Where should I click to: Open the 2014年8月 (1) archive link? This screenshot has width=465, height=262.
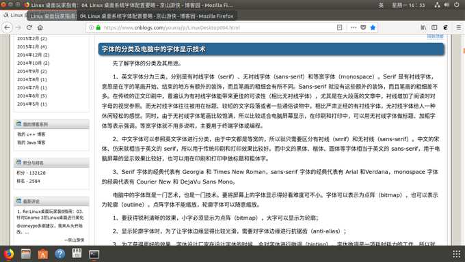[32, 79]
